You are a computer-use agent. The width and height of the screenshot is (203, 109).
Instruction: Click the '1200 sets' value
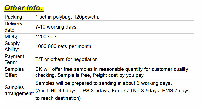coord(46,37)
